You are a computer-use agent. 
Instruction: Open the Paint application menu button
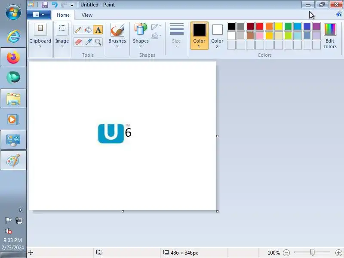(39, 15)
